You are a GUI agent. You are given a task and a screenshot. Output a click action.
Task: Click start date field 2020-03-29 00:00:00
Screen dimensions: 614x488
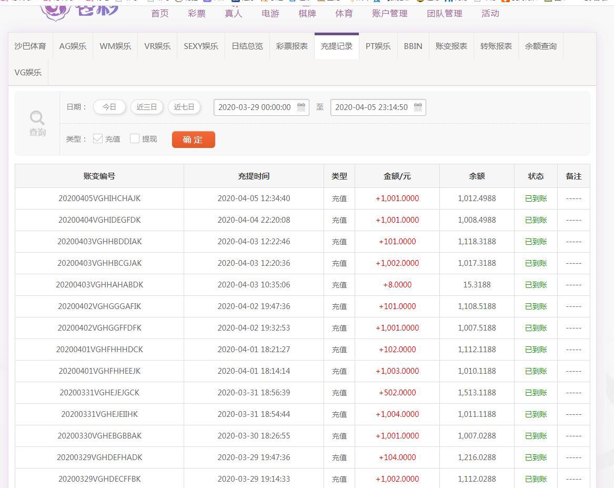[x=261, y=107]
